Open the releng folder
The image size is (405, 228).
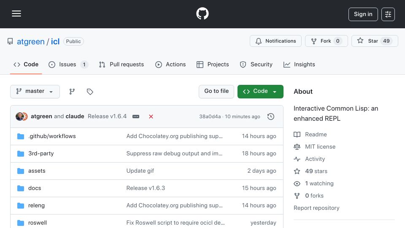(36, 206)
